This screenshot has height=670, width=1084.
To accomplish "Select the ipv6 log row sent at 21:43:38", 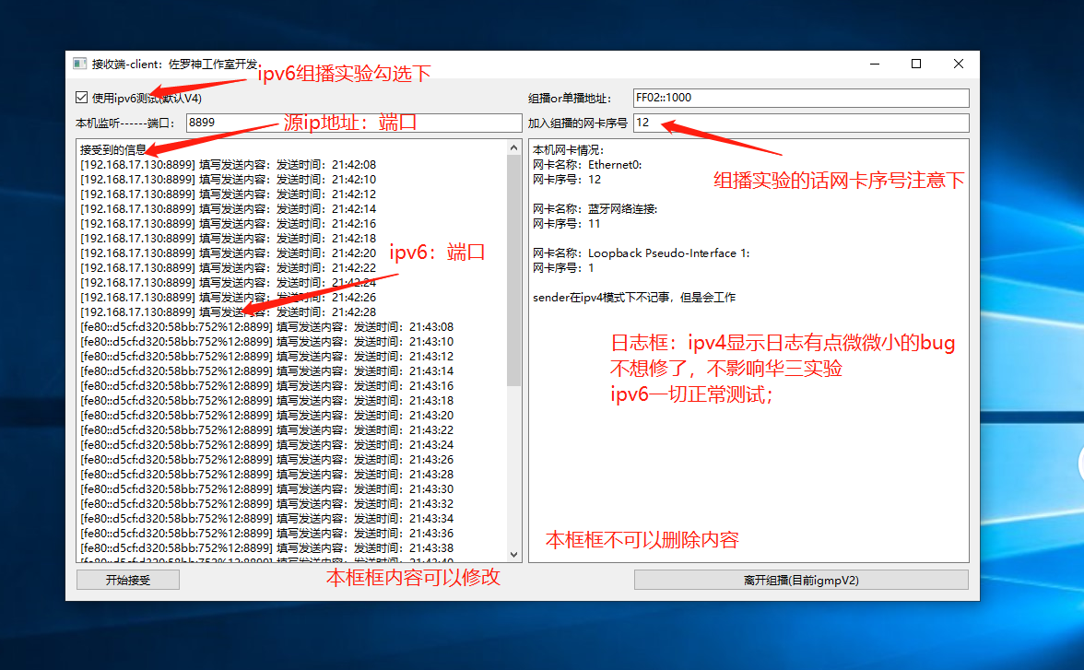I will (267, 547).
